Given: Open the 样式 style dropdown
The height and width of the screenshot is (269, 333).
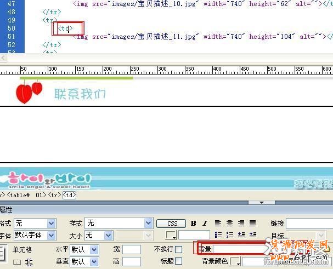Looking at the screenshot, I should [148, 224].
